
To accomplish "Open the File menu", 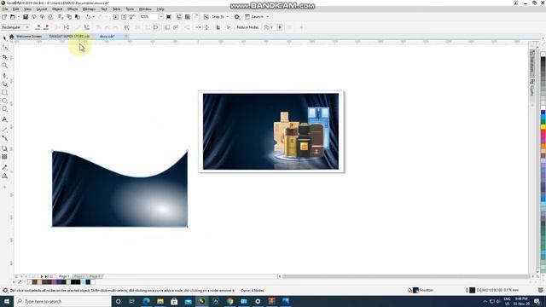I will point(5,9).
